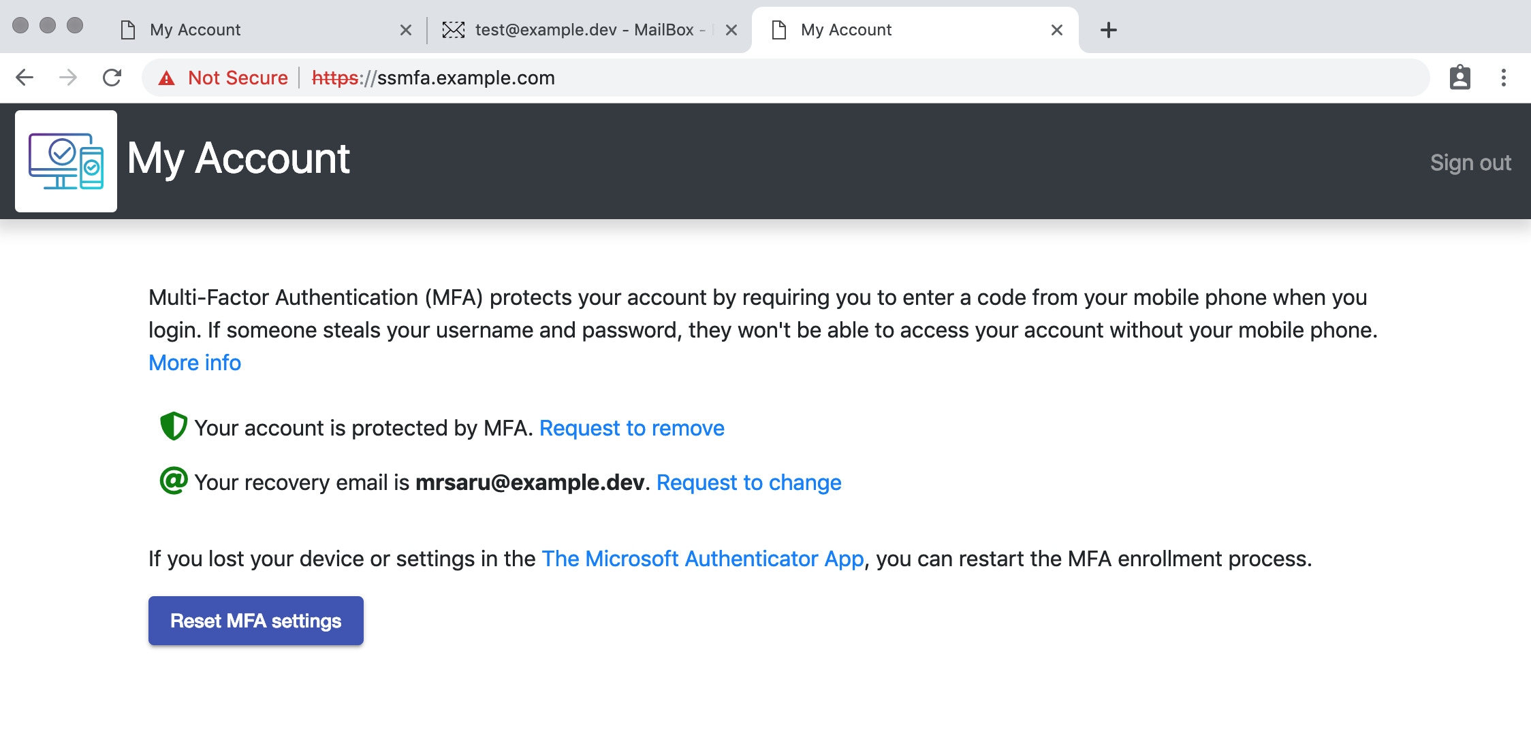This screenshot has width=1531, height=735.
Task: Click Request to change recovery email
Action: 748,483
